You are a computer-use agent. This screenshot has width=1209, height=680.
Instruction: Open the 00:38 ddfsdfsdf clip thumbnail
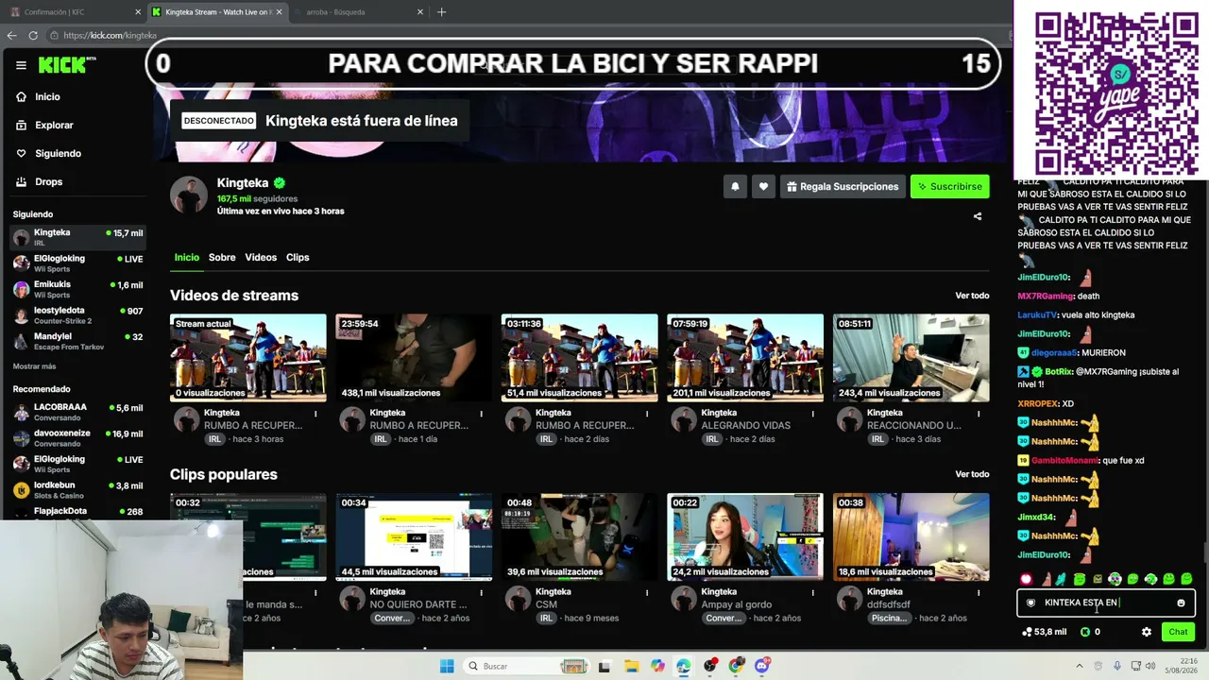911,536
